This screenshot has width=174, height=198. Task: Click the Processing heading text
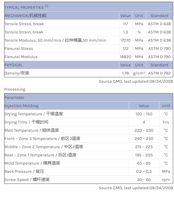click(15, 90)
